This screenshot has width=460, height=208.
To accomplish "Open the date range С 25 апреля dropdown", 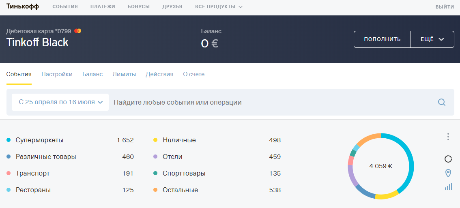I will pos(60,102).
